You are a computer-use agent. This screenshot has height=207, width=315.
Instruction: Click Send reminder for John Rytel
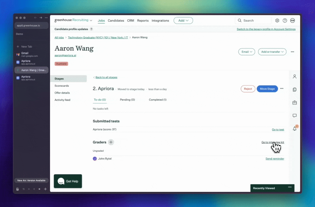click(275, 159)
